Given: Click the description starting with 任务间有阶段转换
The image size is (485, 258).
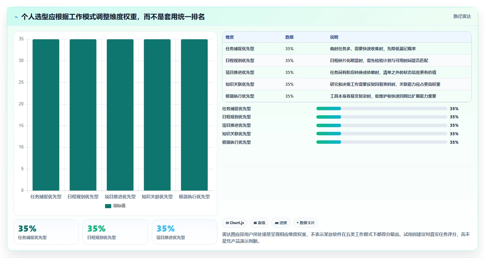Looking at the screenshot, I should pos(383,73).
